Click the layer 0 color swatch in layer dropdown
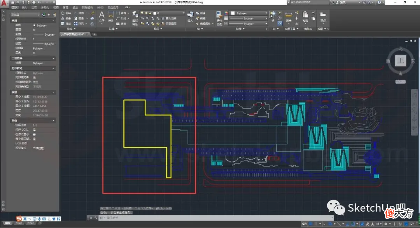 [154, 13]
